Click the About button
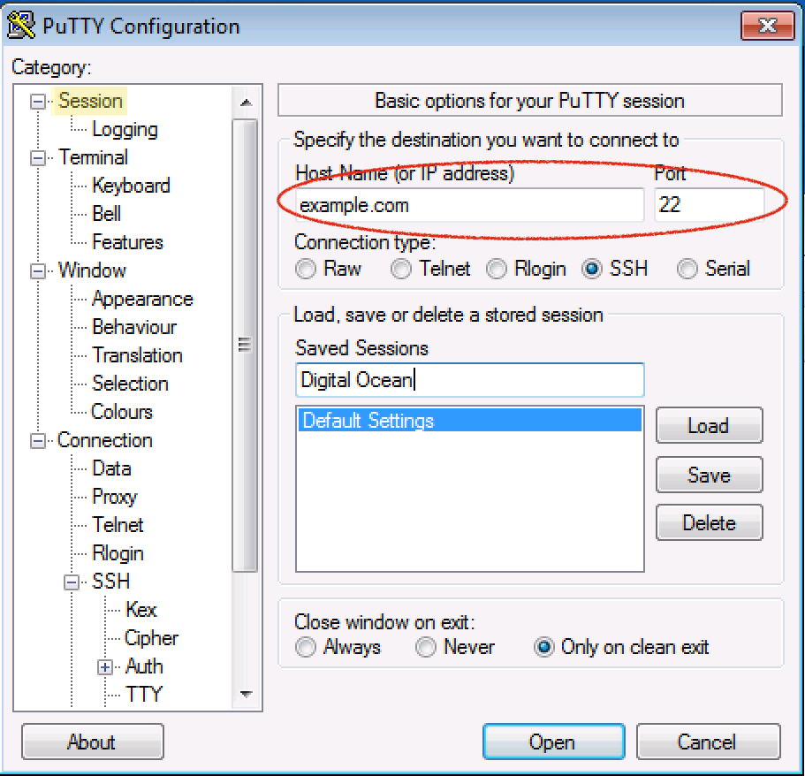Image resolution: width=805 pixels, height=776 pixels. click(x=92, y=742)
